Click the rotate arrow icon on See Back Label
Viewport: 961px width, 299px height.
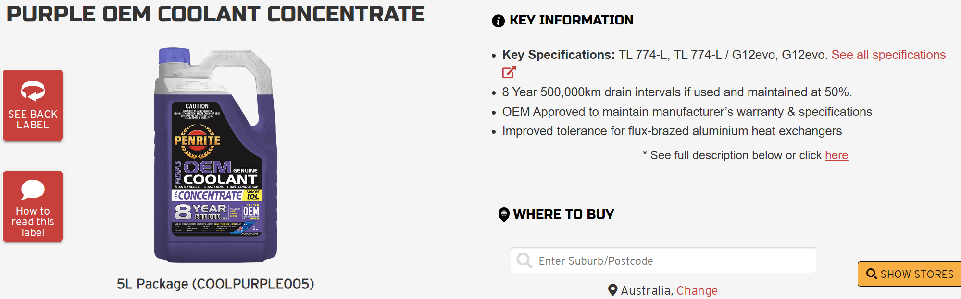pos(33,91)
